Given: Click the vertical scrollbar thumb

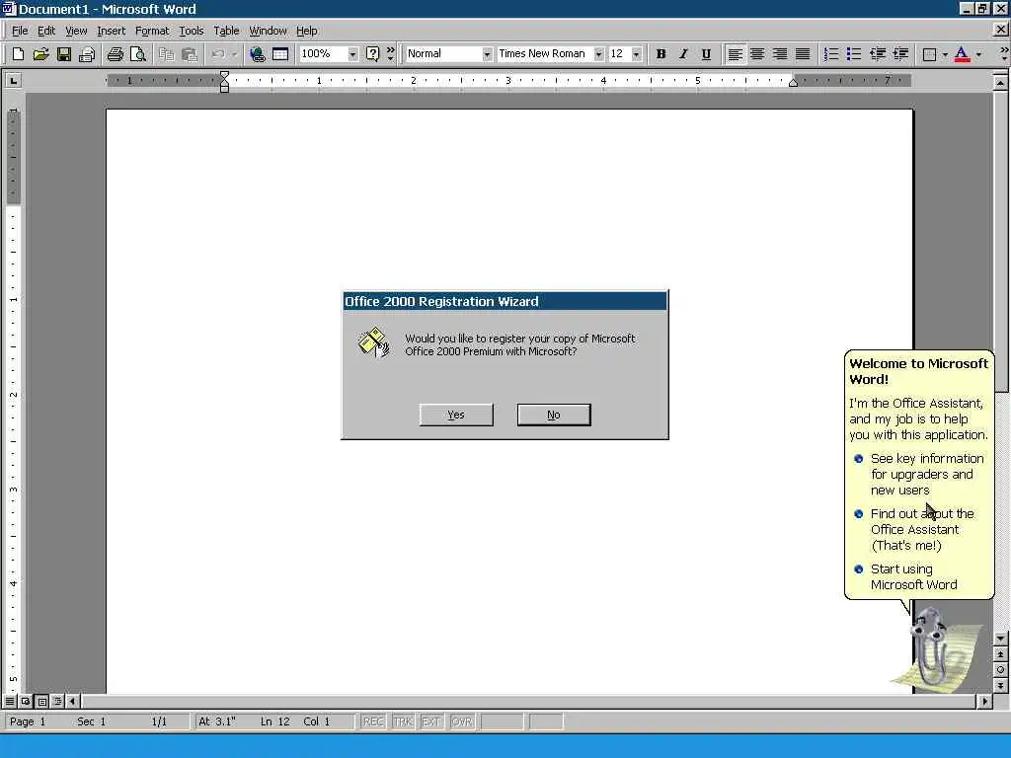Looking at the screenshot, I should (1001, 241).
